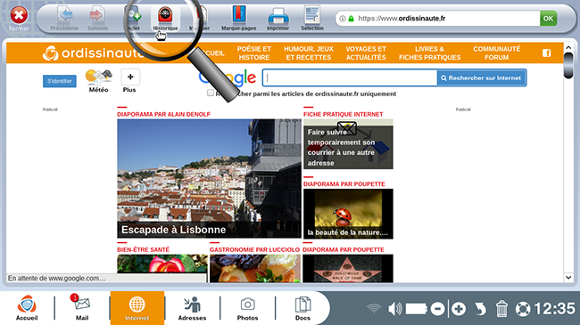Go forward with the Suivante arrow
Viewport: 580px width, 325px height.
tap(97, 15)
